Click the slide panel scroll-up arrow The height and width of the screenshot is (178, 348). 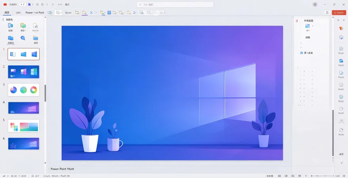(x=45, y=17)
